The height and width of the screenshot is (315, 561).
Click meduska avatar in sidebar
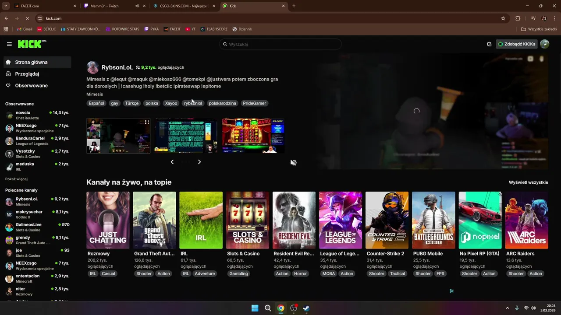(9, 167)
